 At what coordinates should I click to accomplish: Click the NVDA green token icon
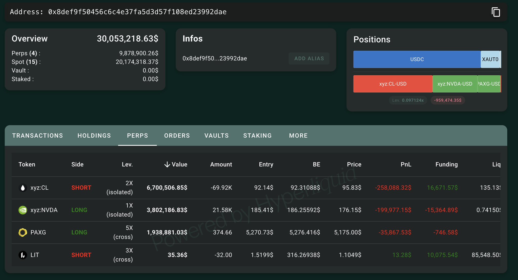pos(23,210)
